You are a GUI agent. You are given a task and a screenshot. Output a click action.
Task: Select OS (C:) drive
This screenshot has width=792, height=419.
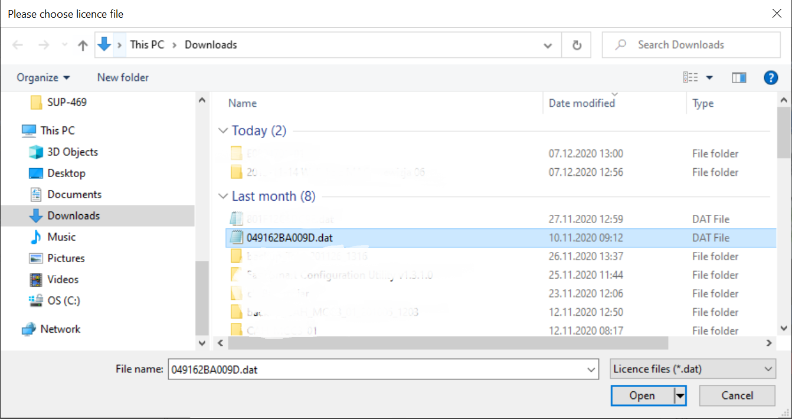click(63, 300)
